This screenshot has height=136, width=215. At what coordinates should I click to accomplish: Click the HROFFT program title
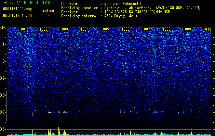[22, 3]
